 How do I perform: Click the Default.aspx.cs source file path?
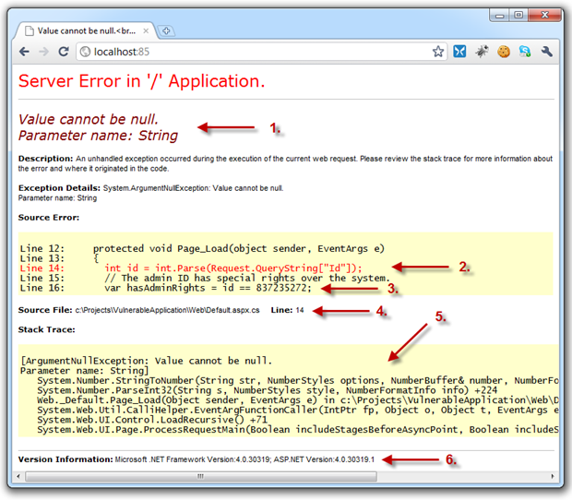pyautogui.click(x=167, y=310)
